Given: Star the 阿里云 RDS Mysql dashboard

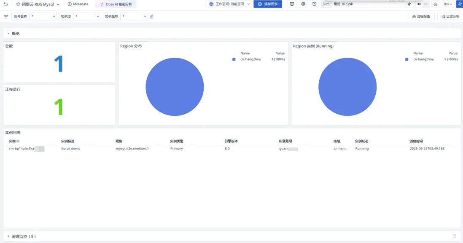Looking at the screenshot, I should click(18, 4).
